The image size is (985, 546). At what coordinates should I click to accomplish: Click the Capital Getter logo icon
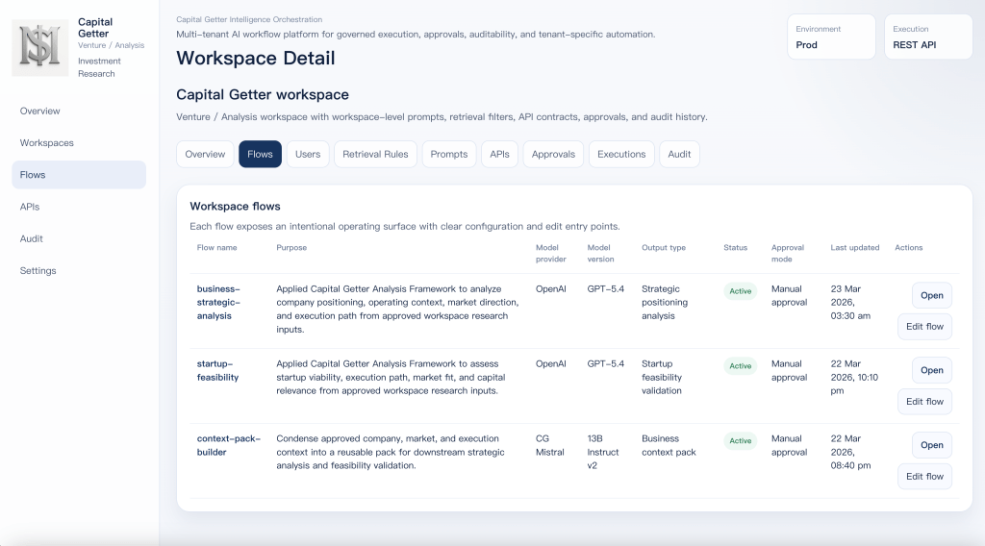click(x=40, y=47)
